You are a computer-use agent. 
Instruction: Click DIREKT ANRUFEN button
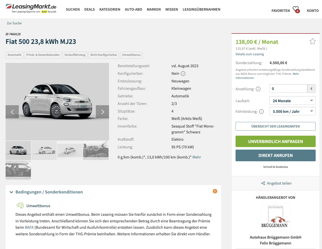coord(276,155)
